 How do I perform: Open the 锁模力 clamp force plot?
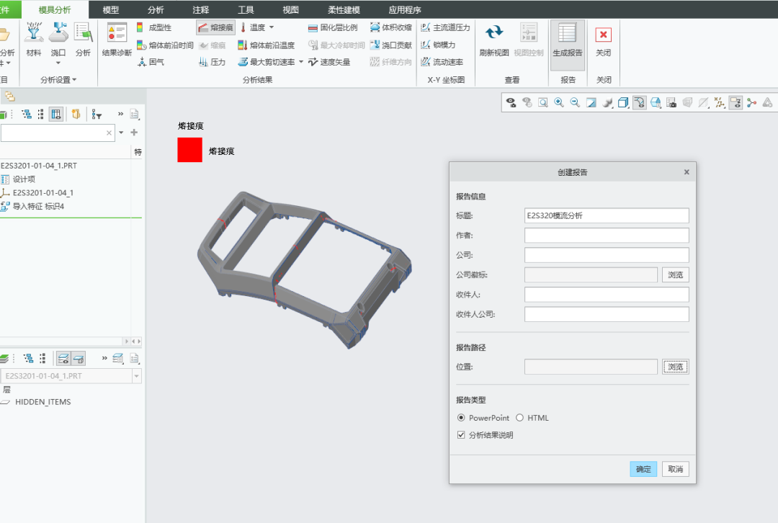pyautogui.click(x=438, y=45)
